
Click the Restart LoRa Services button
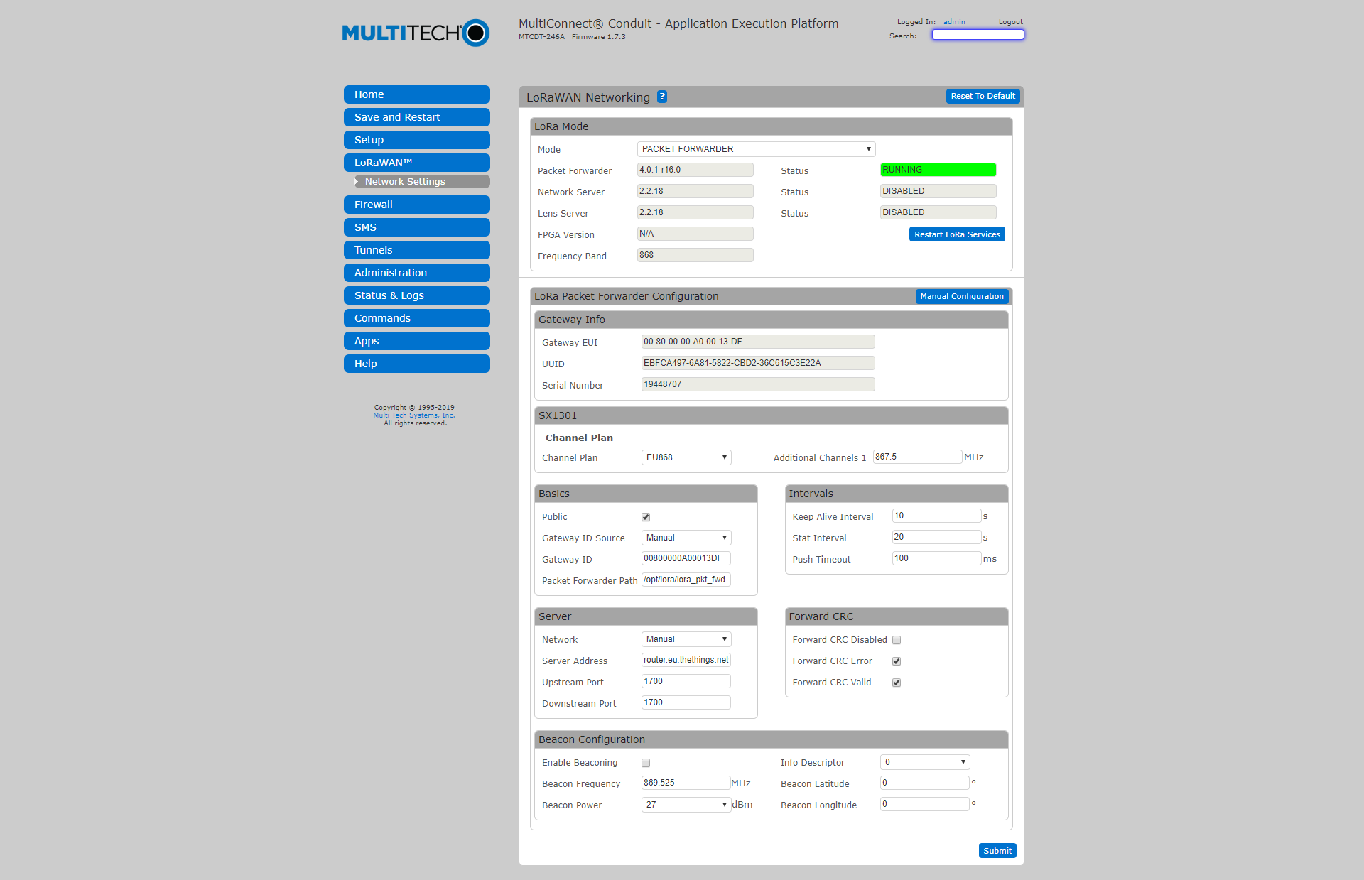pos(957,234)
